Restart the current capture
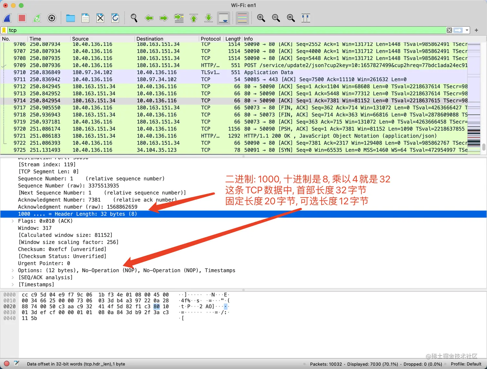487x369 pixels. point(37,18)
